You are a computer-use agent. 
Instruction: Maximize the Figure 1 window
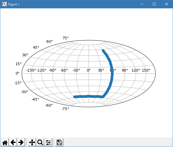[154, 4]
